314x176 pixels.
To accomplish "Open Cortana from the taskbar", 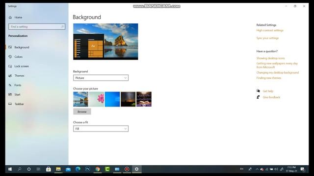I will click(29, 169).
